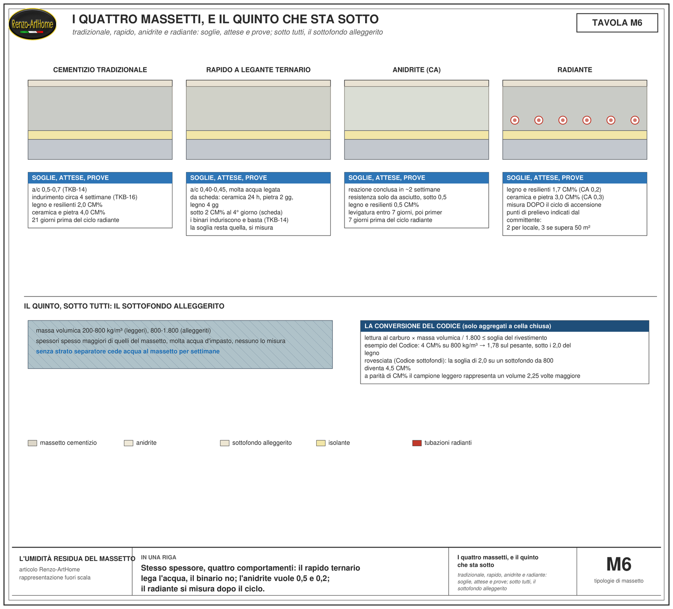Screen dimensions: 673x609
Task: Click the large M6 sheet code
Action: (x=619, y=564)
